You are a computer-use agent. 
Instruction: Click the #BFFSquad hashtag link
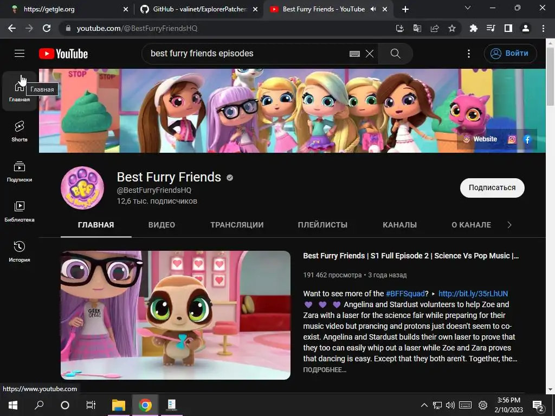pos(405,294)
